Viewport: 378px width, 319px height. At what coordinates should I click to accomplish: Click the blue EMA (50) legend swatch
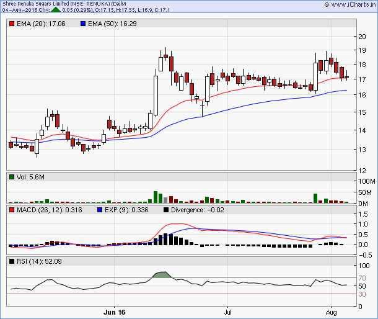click(83, 24)
